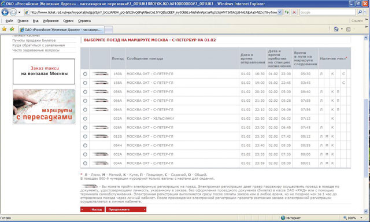Open search provider options dropdown arrow
The width and height of the screenshot is (370, 222).
point(365,12)
